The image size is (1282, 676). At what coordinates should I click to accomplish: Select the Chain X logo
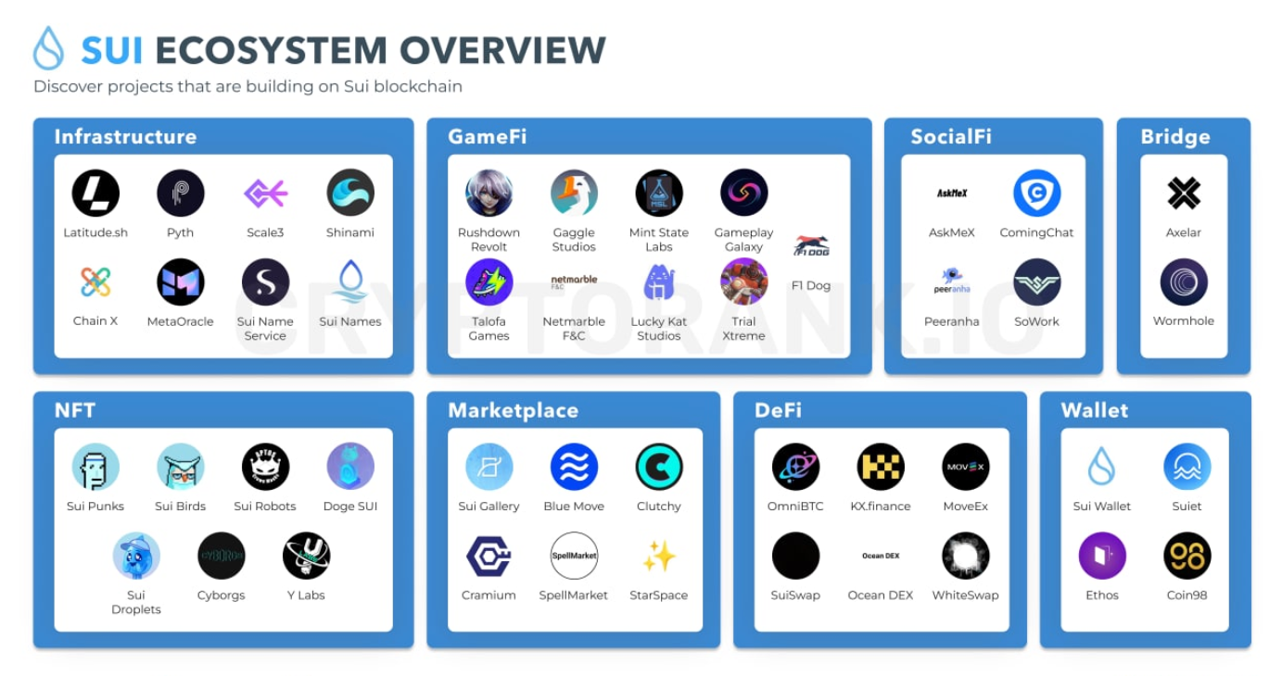pyautogui.click(x=95, y=282)
